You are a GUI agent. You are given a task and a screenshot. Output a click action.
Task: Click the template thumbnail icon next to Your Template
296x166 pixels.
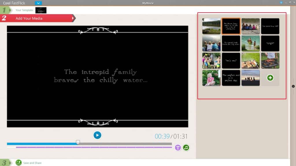[x=41, y=10]
